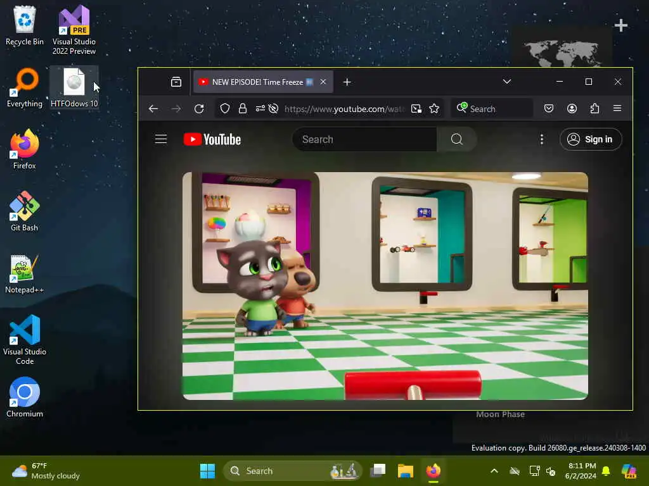Open Task View from the taskbar
This screenshot has width=649, height=486.
point(378,471)
